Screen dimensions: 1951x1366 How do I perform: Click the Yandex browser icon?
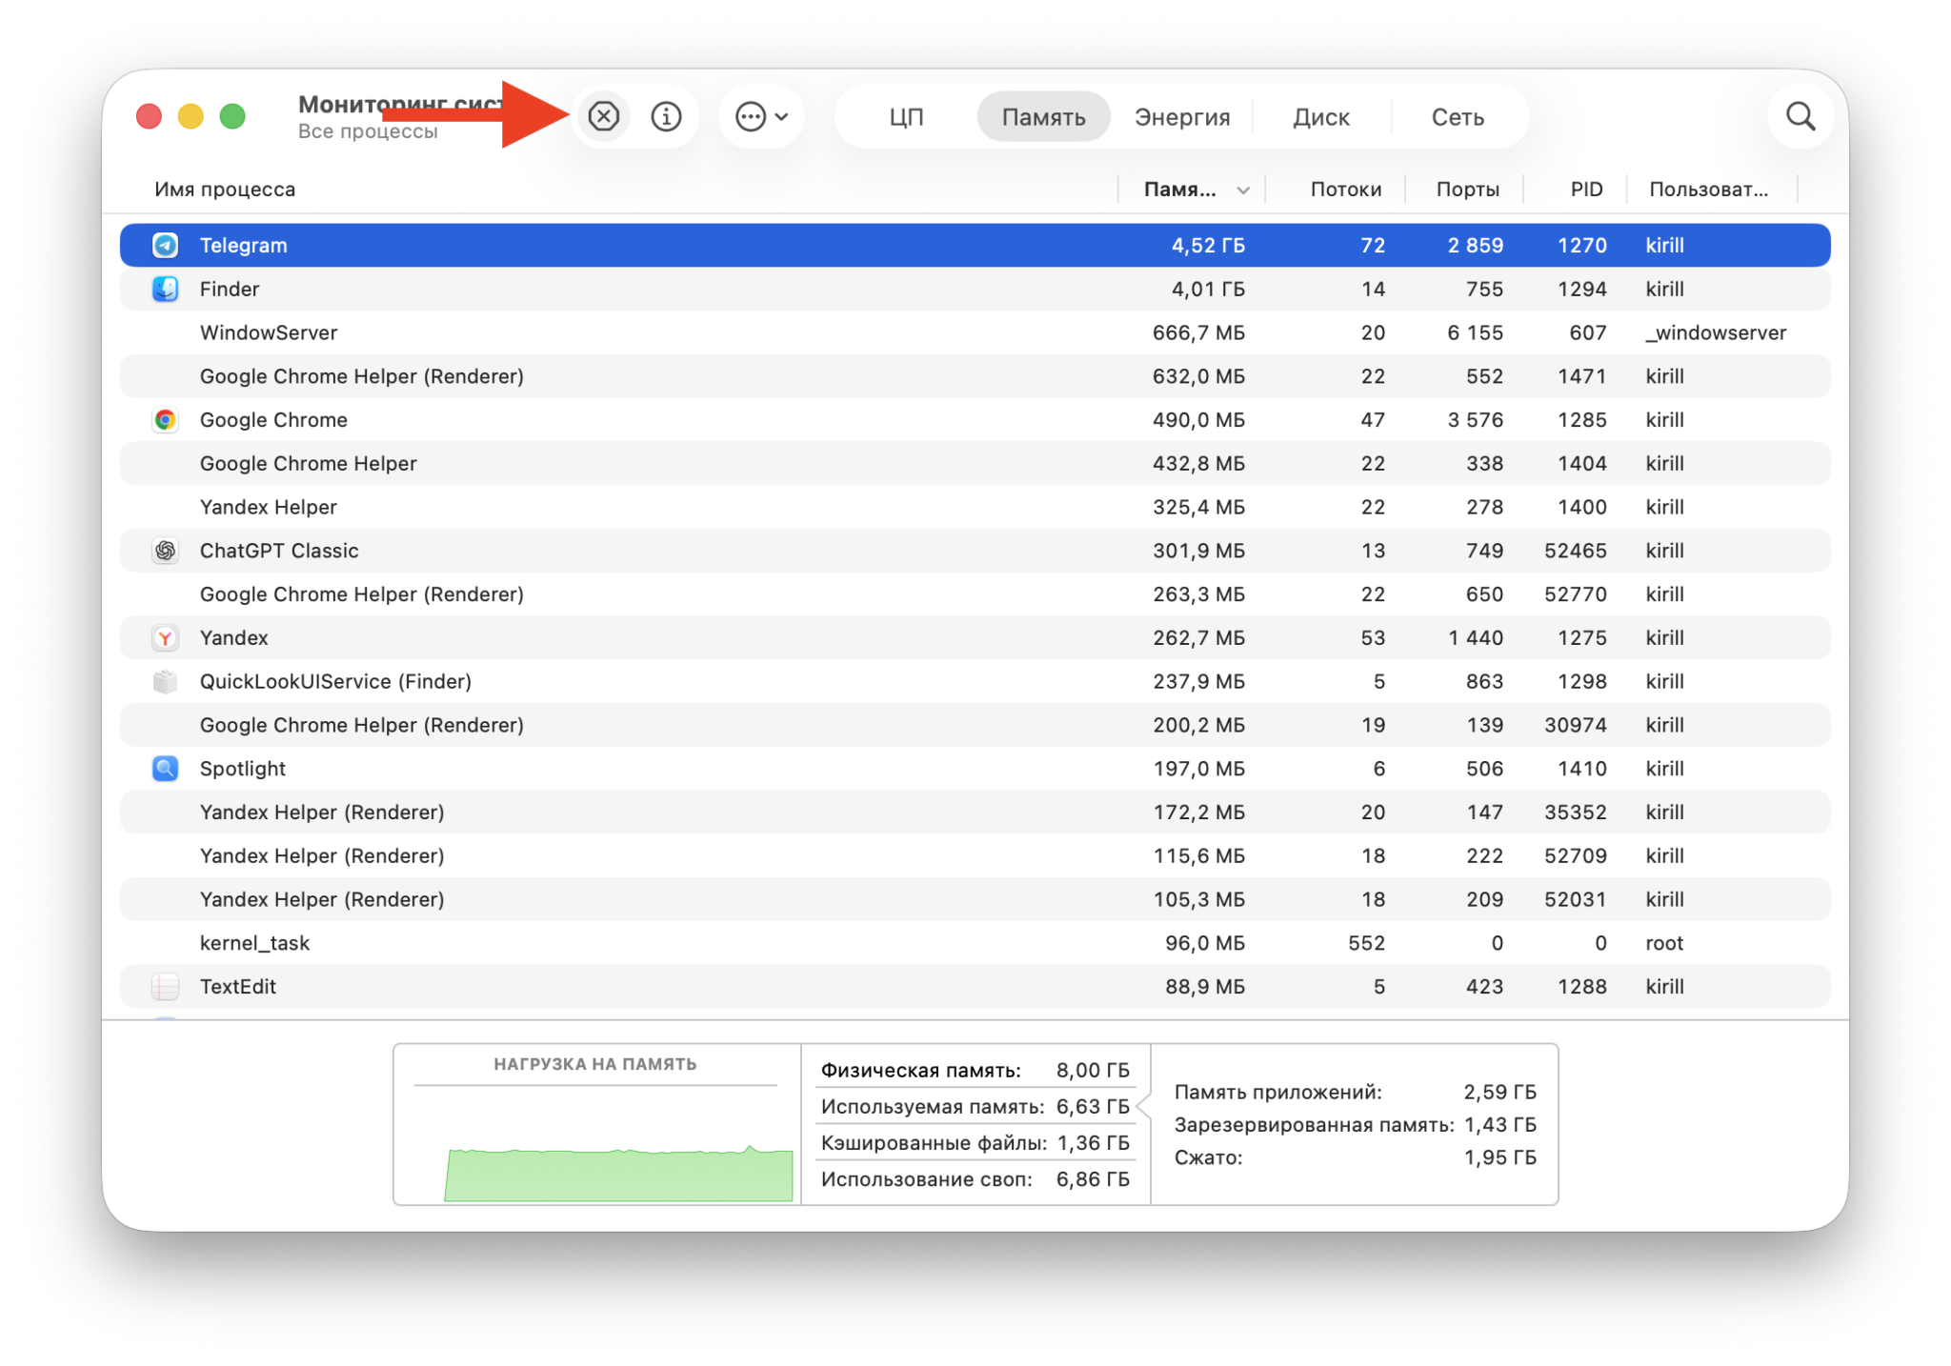tap(166, 638)
